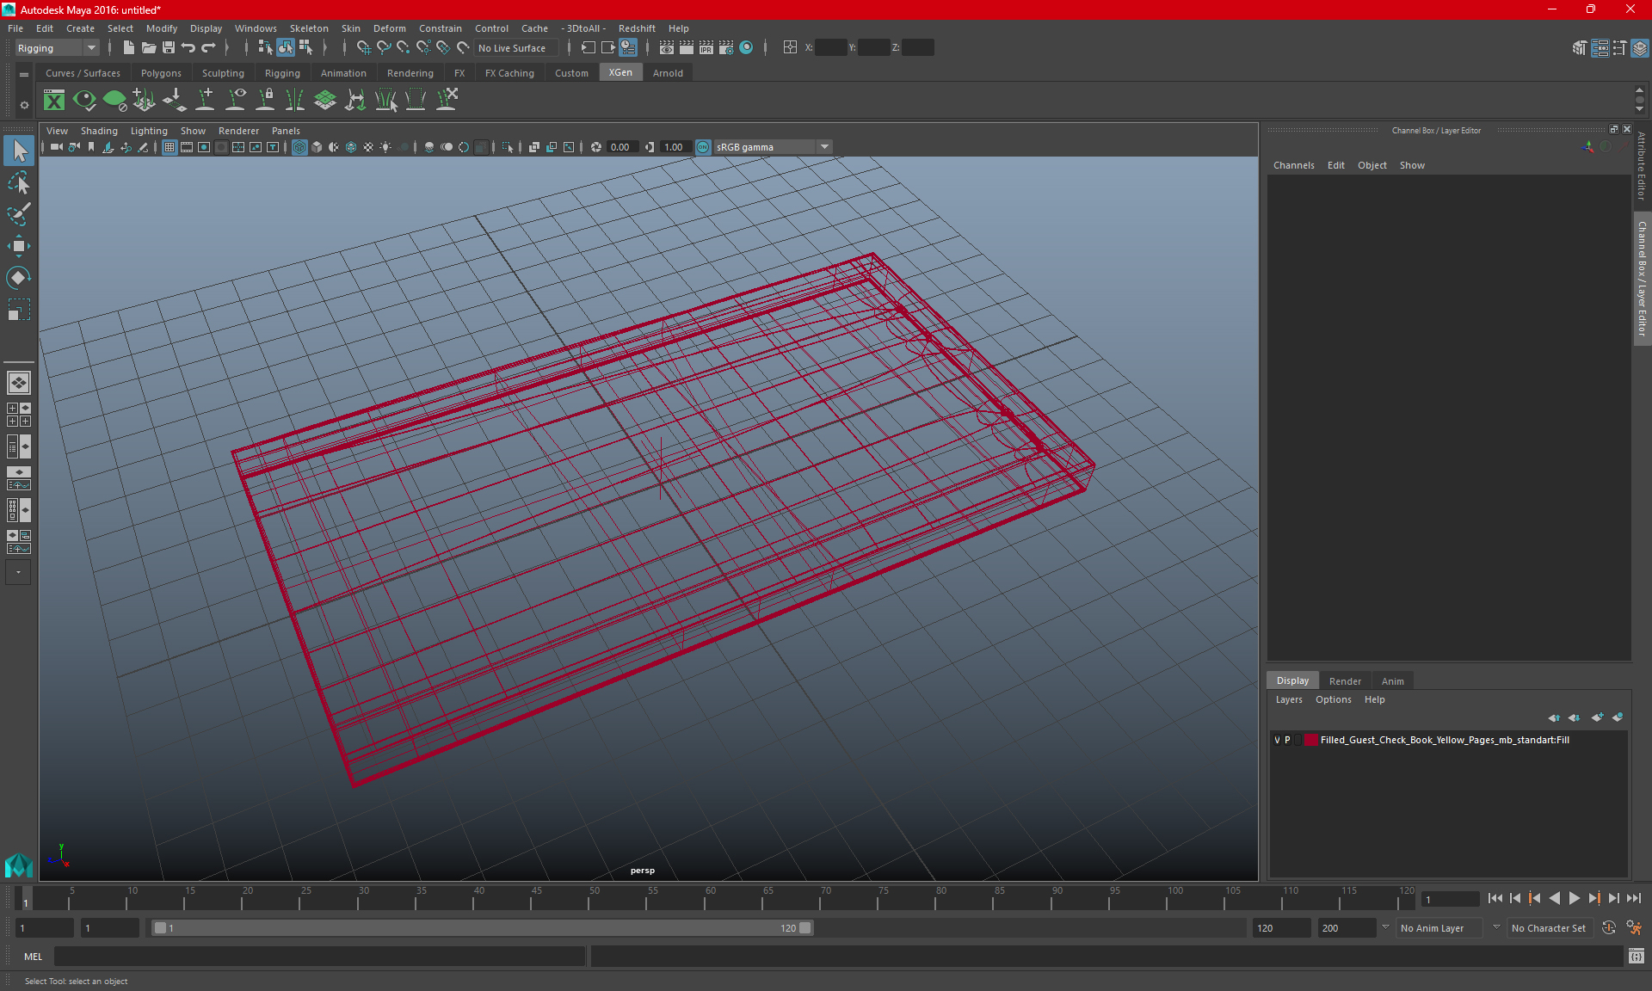Viewport: 1652px width, 991px height.
Task: Click the Render button in layer panel
Action: tap(1345, 680)
